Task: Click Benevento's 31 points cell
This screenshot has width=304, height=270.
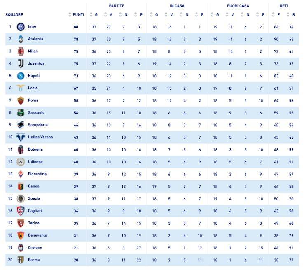Action: [76, 235]
